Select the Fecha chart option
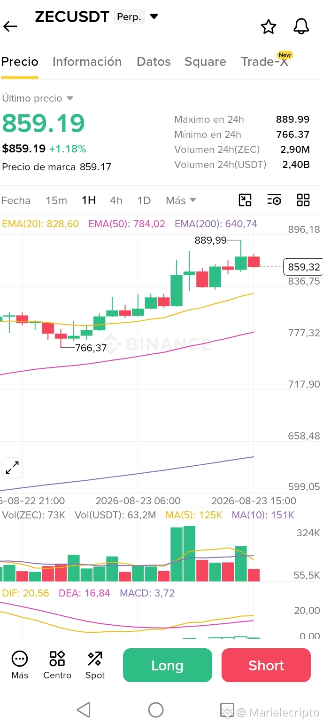 [x=16, y=200]
